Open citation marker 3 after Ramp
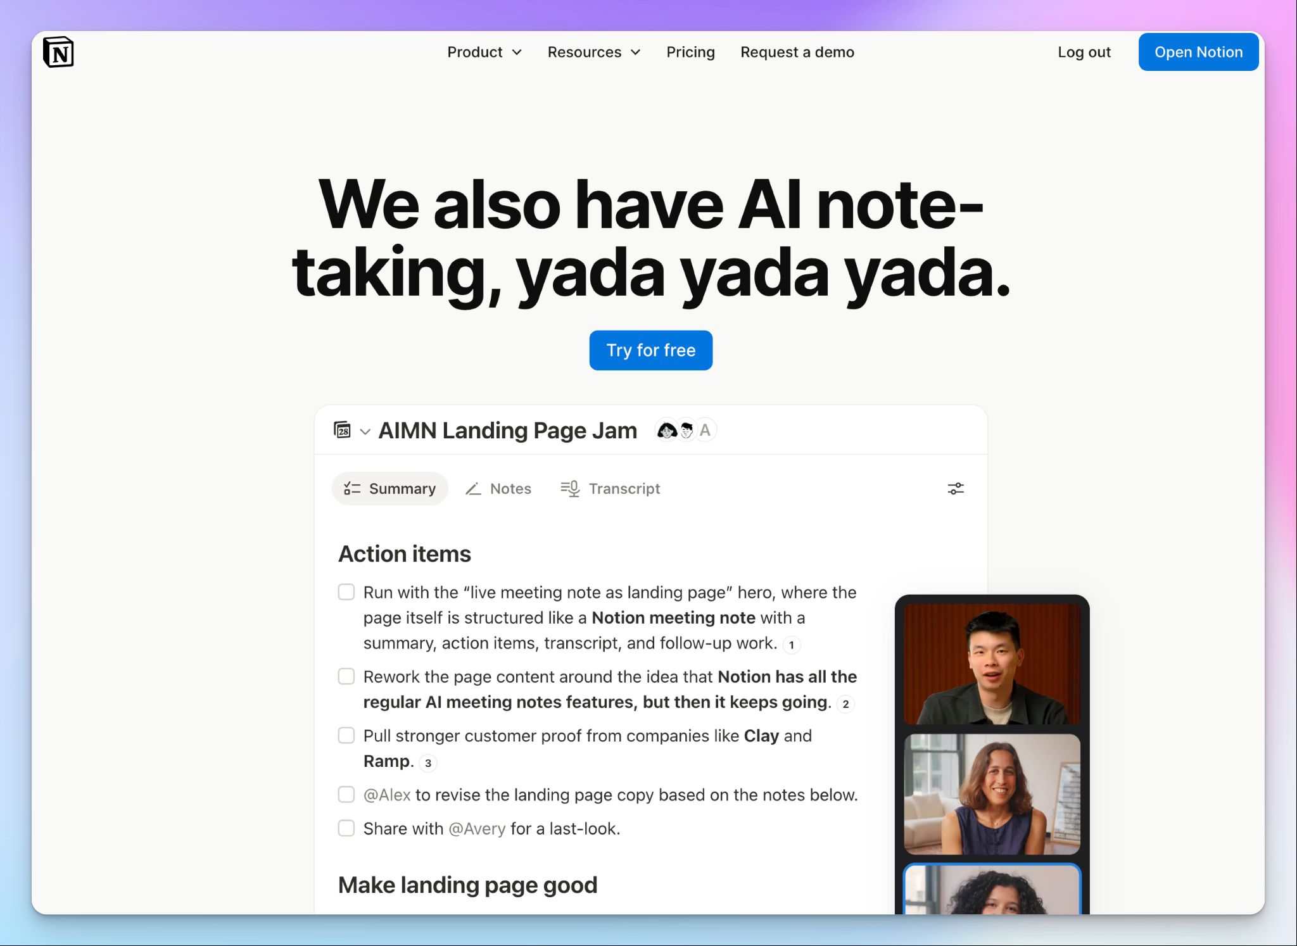Image resolution: width=1297 pixels, height=946 pixels. [428, 763]
